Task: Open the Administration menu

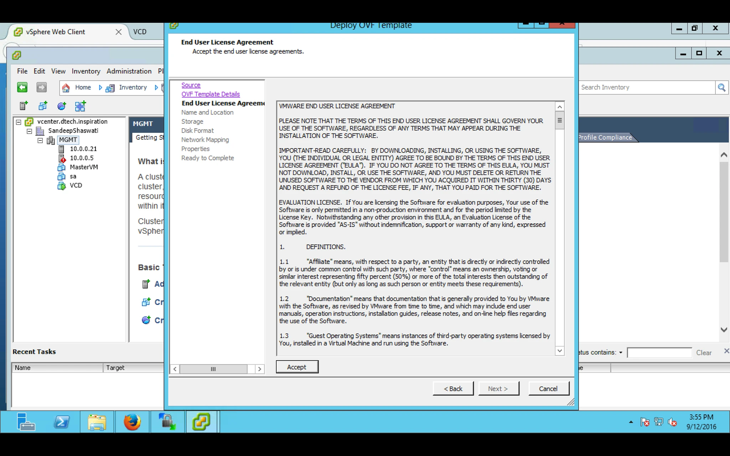Action: pyautogui.click(x=129, y=71)
